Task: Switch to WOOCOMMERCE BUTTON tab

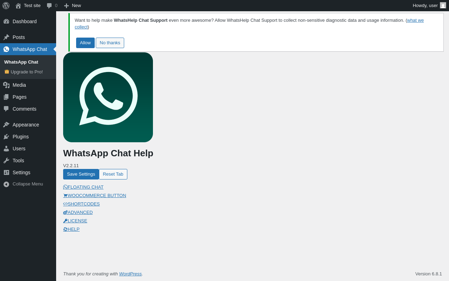Action: tap(95, 196)
